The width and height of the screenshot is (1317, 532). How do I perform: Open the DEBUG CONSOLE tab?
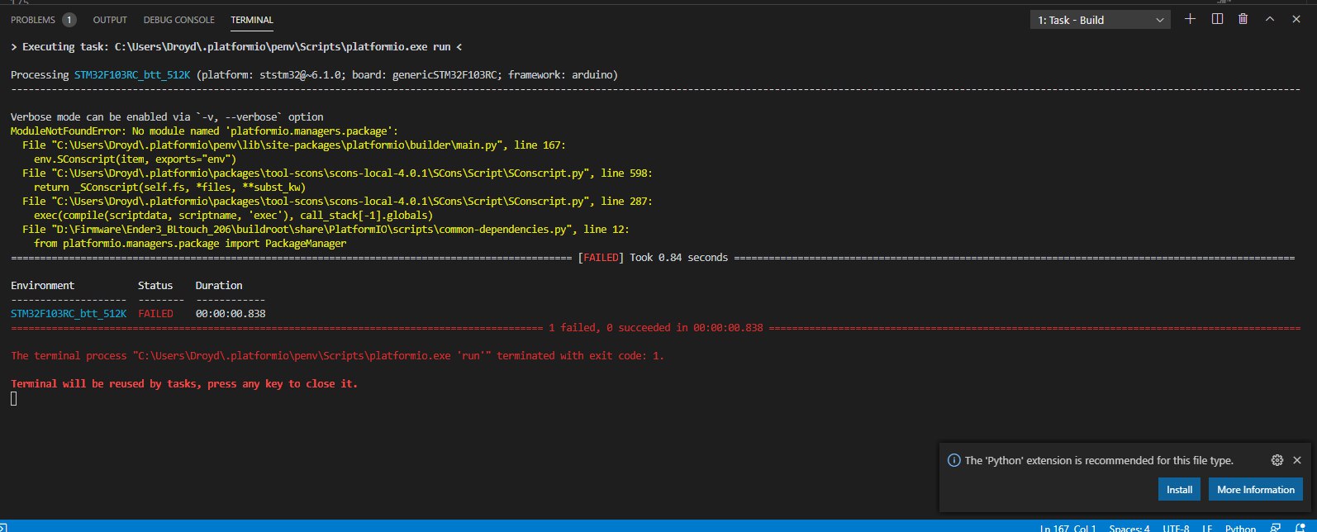pyautogui.click(x=178, y=20)
